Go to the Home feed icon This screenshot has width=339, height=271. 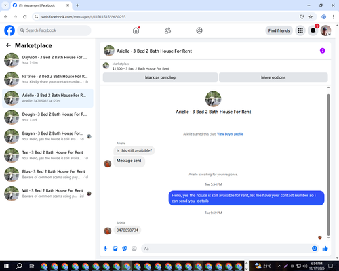[136, 30]
